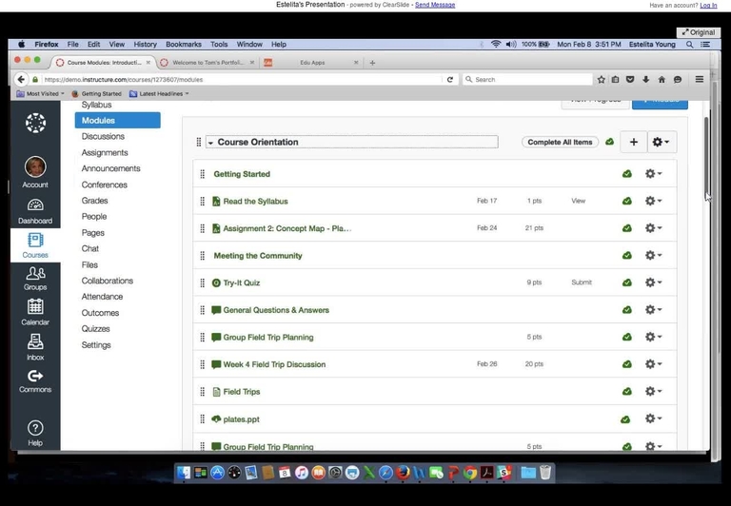Open Commons in the global navigation
Screen dimensions: 731x506
pos(35,381)
